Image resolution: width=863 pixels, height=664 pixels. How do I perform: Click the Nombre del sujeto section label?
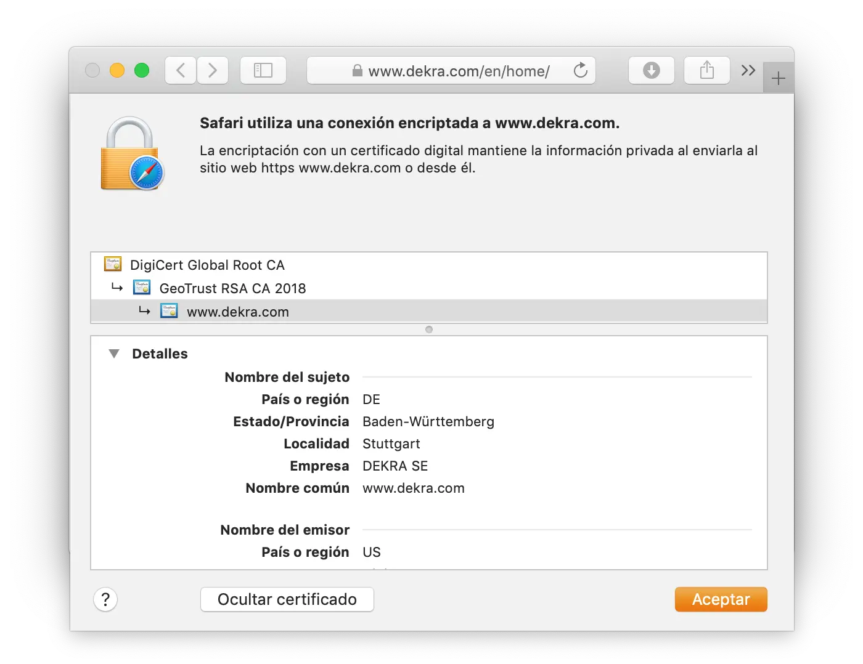point(287,377)
